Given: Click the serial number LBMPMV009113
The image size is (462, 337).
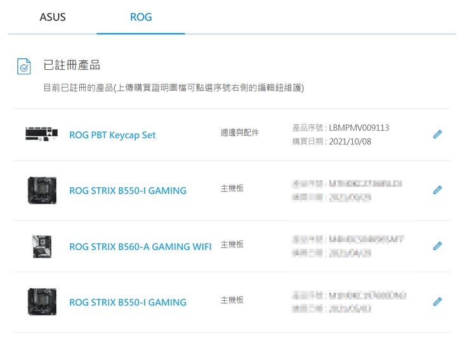Looking at the screenshot, I should tap(359, 128).
